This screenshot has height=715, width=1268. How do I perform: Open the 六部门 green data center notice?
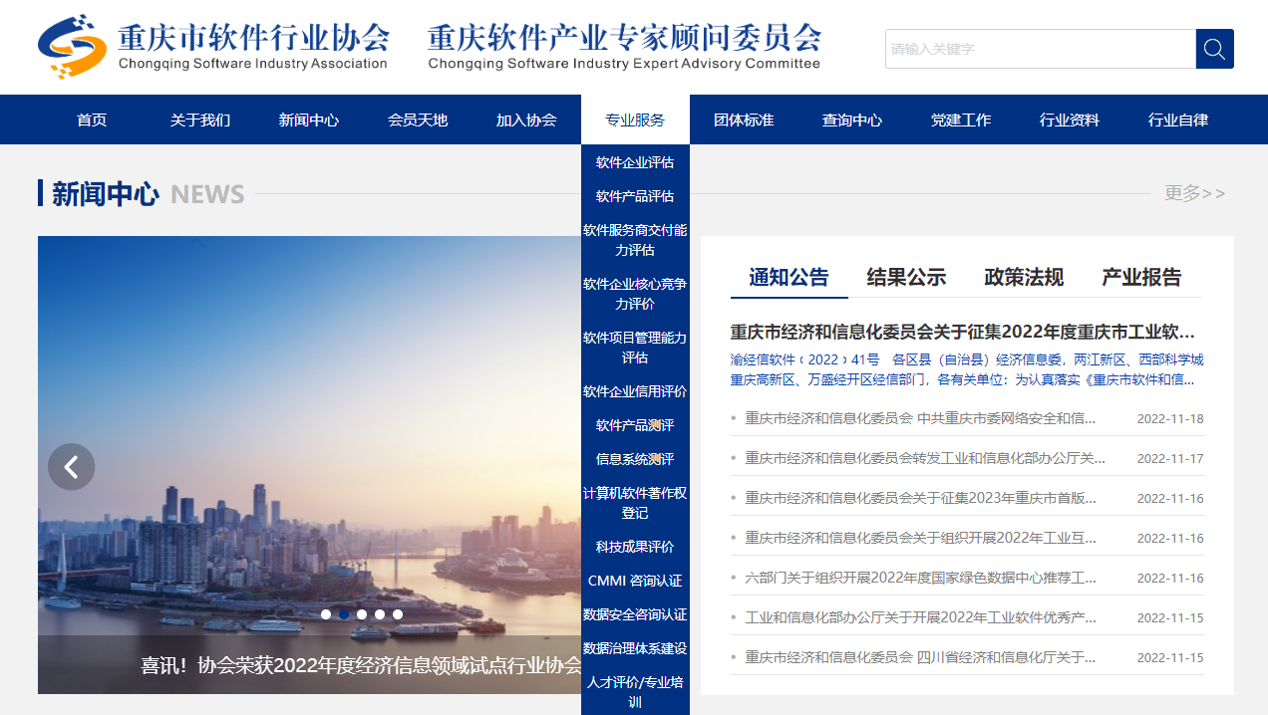(920, 578)
